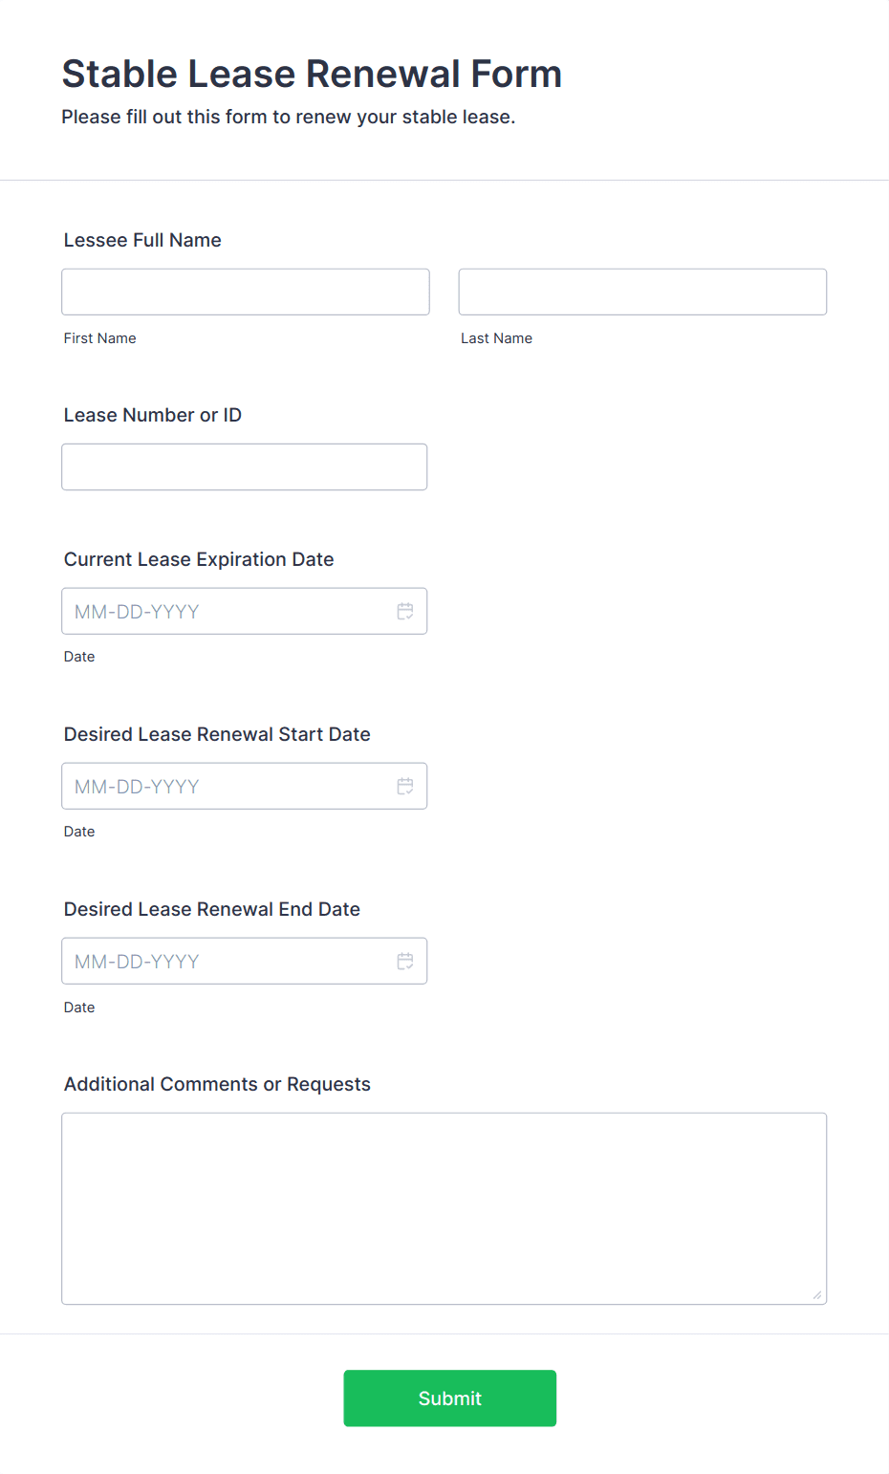Click the First Name sublabel
The image size is (889, 1474).
click(x=100, y=338)
